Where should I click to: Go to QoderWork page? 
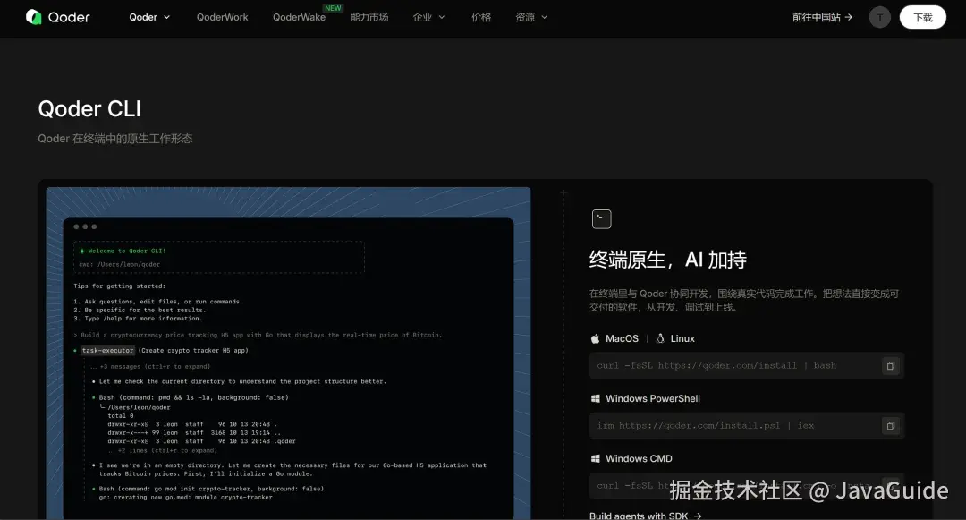point(223,17)
